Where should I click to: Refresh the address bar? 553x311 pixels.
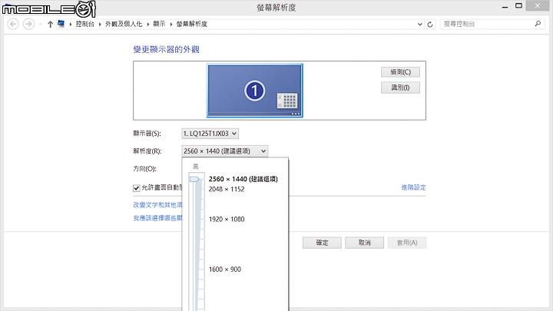coord(430,25)
